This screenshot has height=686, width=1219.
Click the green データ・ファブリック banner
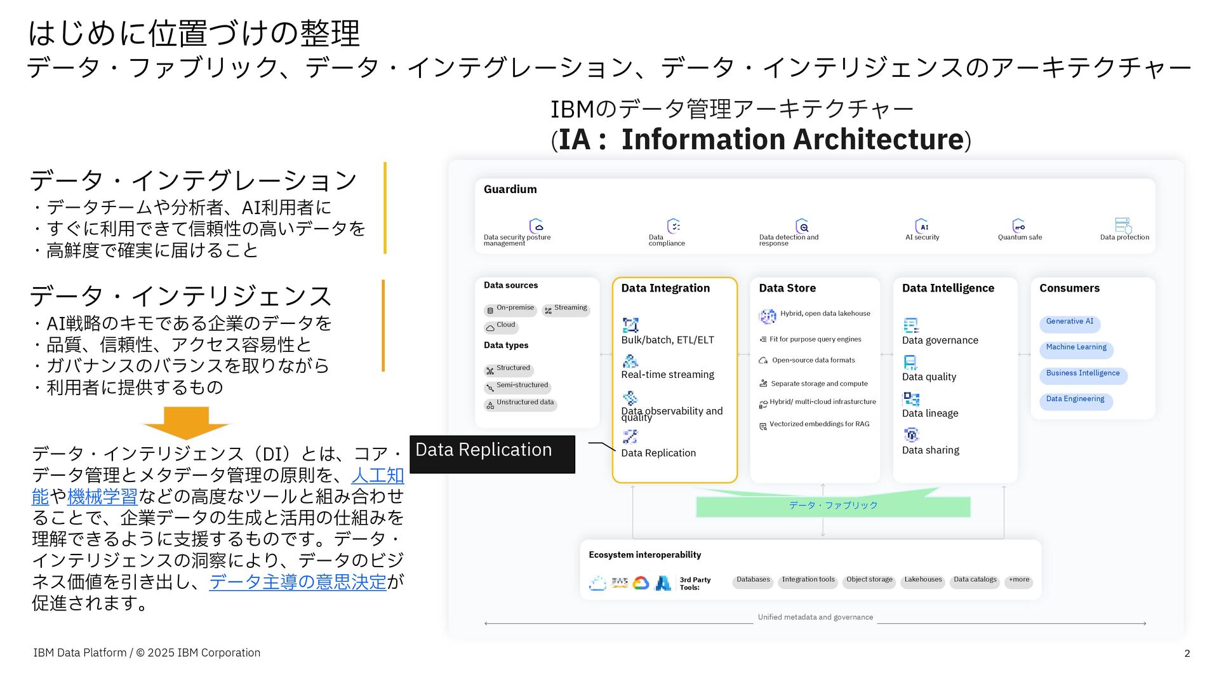point(833,506)
